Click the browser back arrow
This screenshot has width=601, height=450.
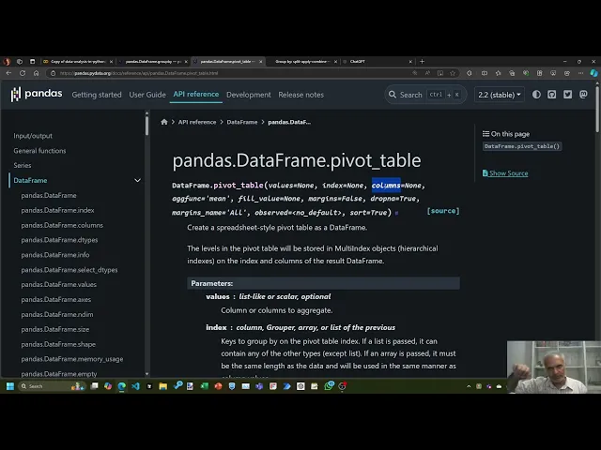tap(8, 73)
